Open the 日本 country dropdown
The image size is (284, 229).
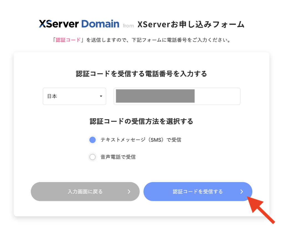pos(74,96)
